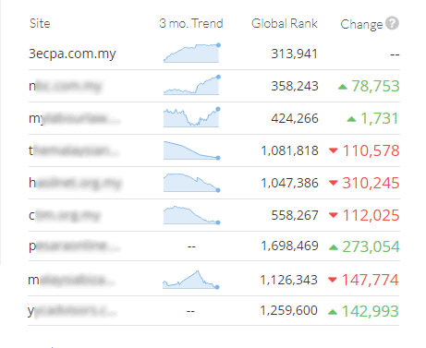This screenshot has height=348, width=426.
Task: Click the red change value 112,025
Action: (371, 215)
